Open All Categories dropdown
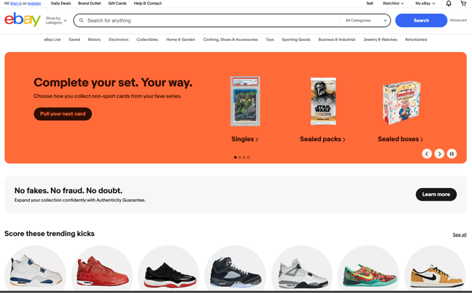Screen dimensions: 472x293 (x=366, y=21)
